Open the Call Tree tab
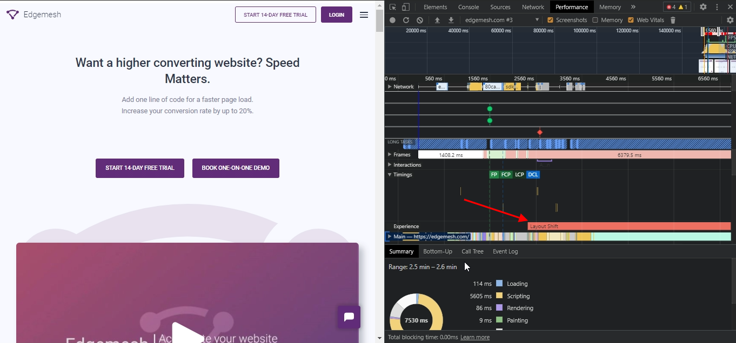This screenshot has width=736, height=343. (x=472, y=251)
